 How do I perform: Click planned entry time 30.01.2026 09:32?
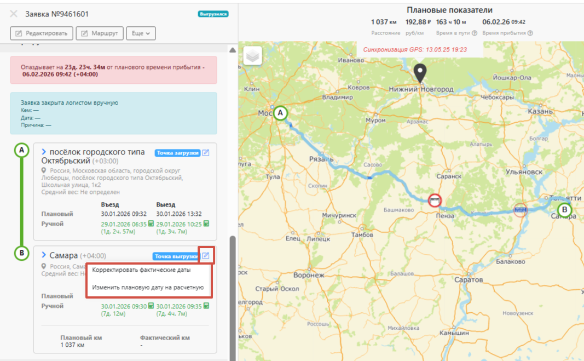click(x=124, y=214)
